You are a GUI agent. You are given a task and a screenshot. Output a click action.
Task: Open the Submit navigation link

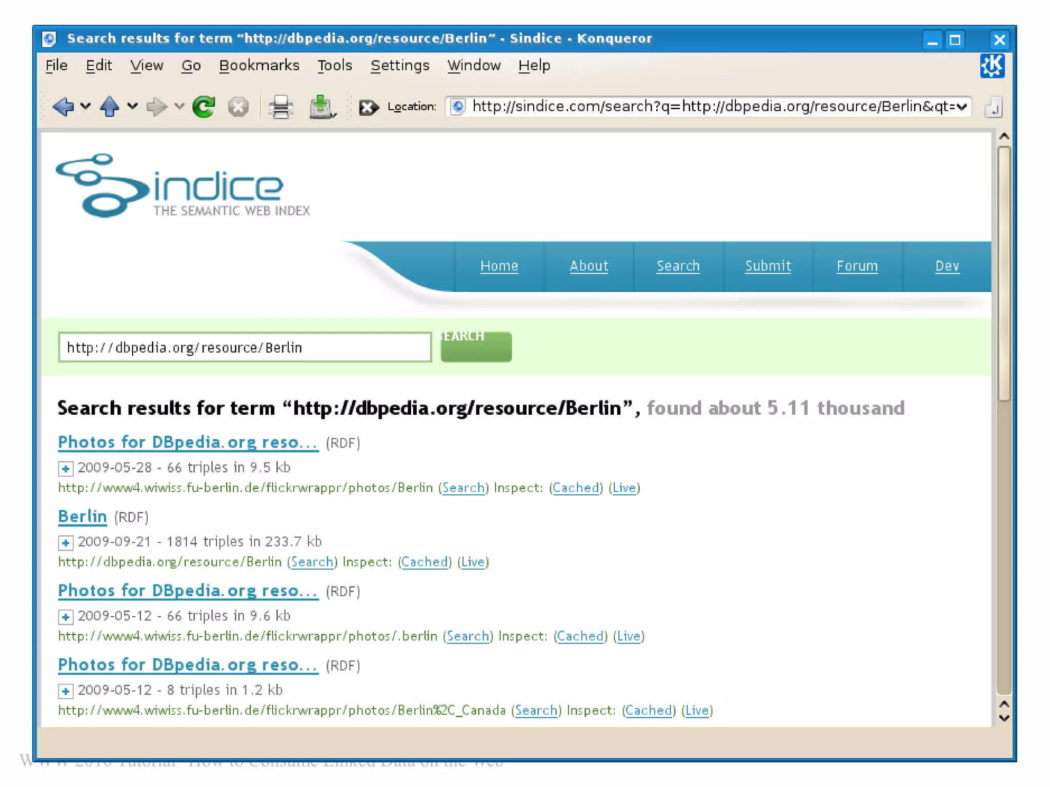(768, 266)
